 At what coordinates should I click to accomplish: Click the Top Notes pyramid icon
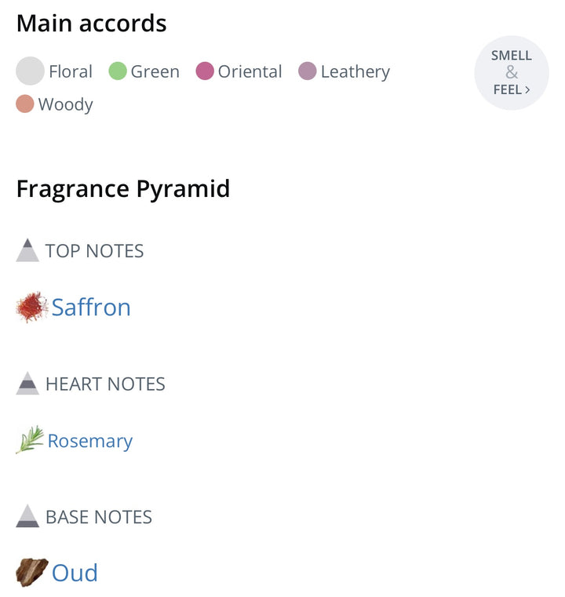pos(27,250)
